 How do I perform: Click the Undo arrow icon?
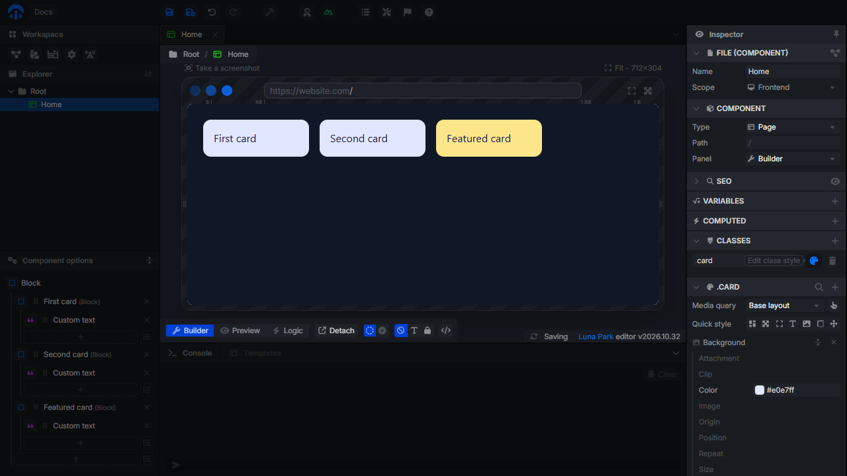[x=212, y=12]
